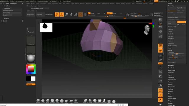Click the Divide button
This screenshot has height=106, width=189.
point(172,23)
